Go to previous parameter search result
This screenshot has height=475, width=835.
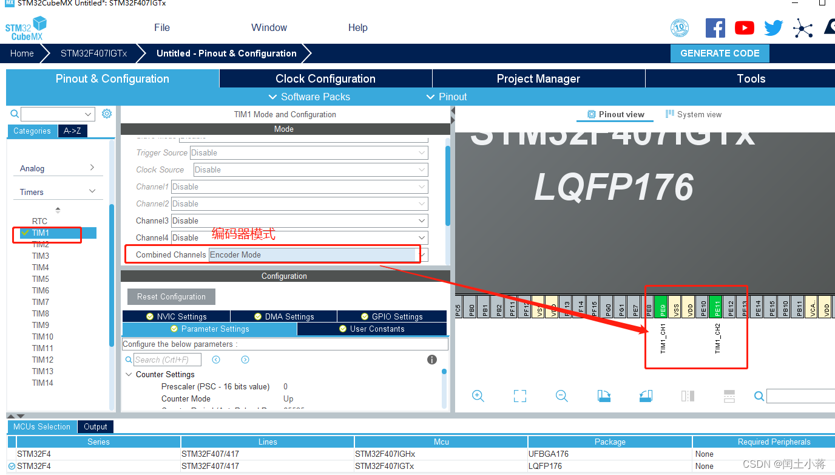tap(216, 360)
